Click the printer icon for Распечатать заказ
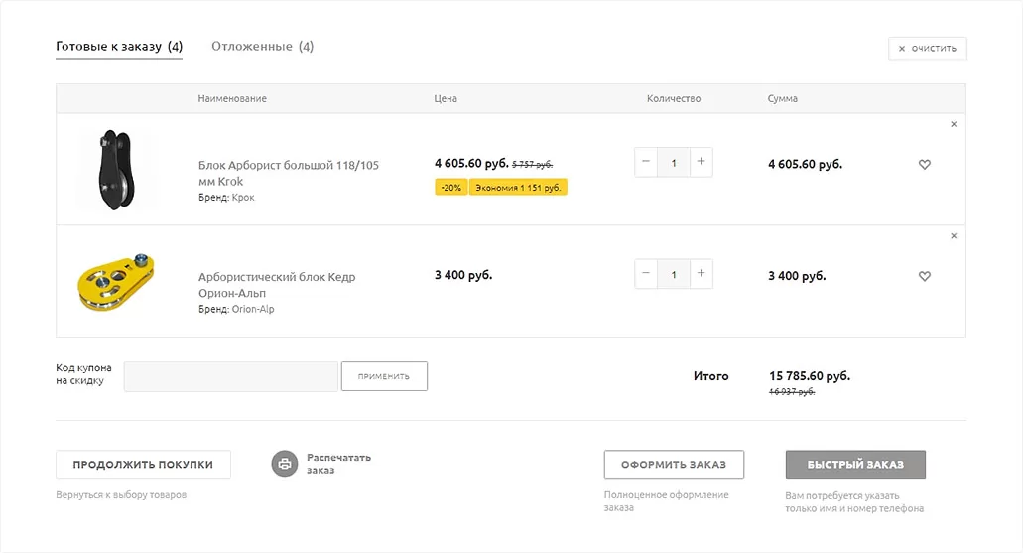Viewport: 1023px width, 553px height. pyautogui.click(x=285, y=464)
